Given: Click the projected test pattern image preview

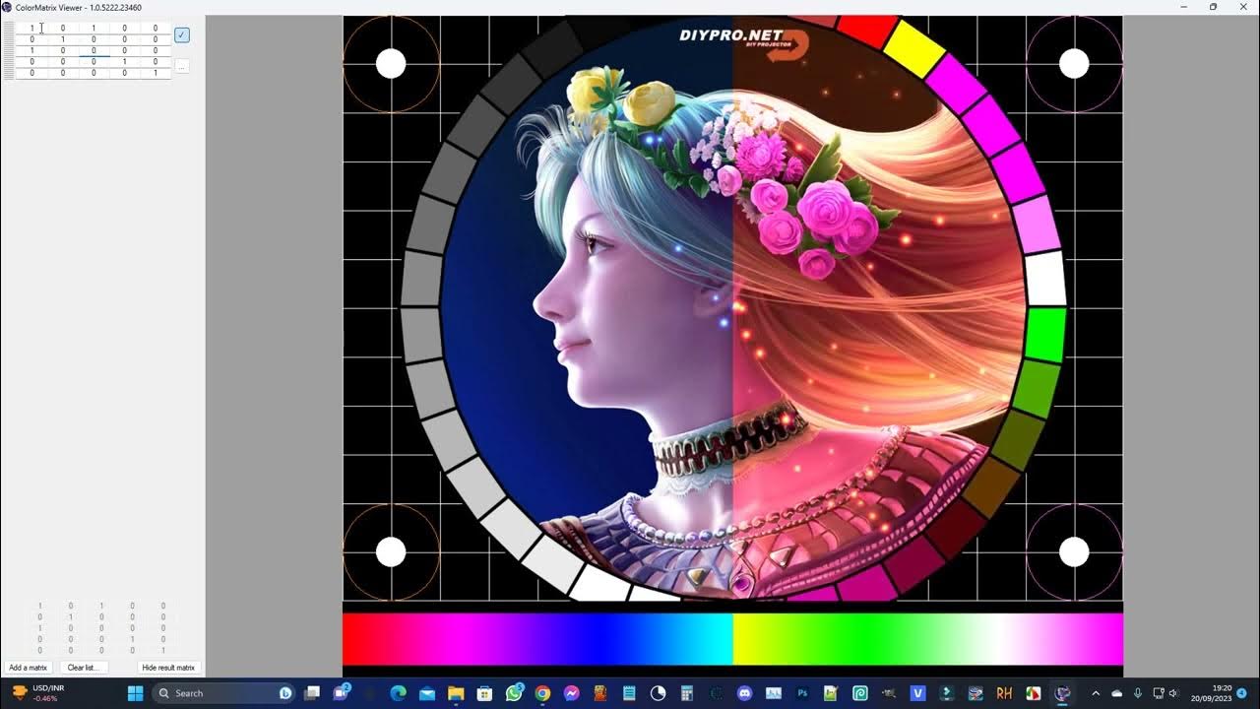Looking at the screenshot, I should pos(732,346).
